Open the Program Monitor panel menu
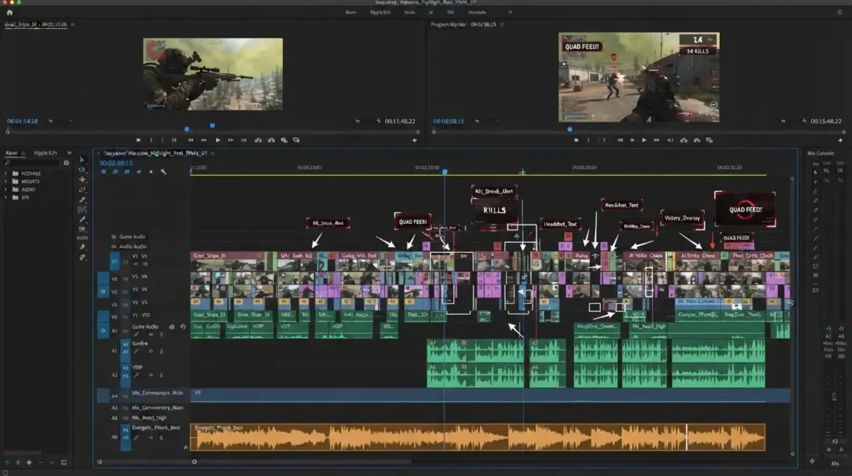 pyautogui.click(x=502, y=24)
